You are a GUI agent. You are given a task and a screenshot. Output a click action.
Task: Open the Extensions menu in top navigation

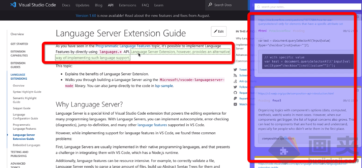point(127,5)
